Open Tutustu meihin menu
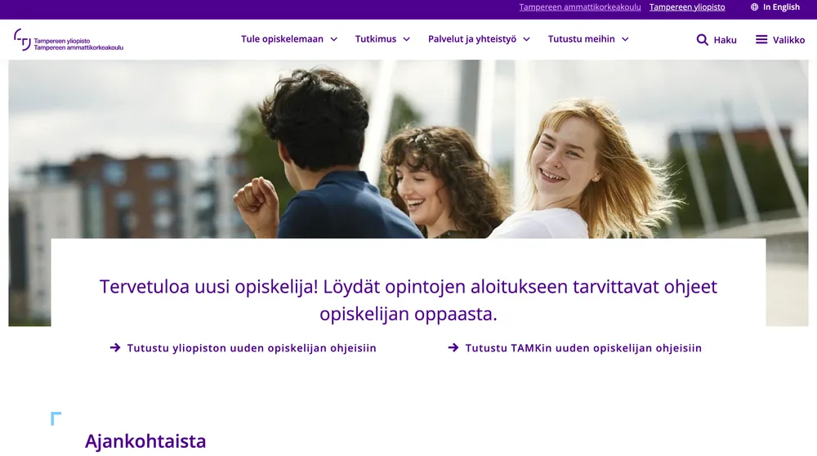 tap(582, 39)
